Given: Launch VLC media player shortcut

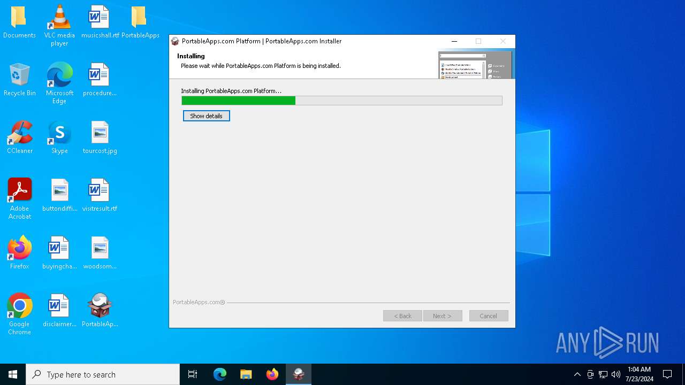Looking at the screenshot, I should [59, 25].
